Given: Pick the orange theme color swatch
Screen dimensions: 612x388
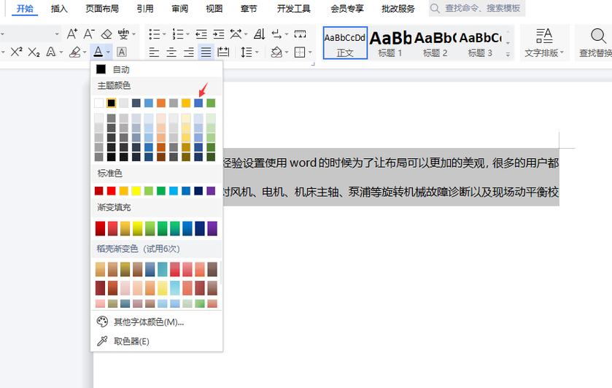Looking at the screenshot, I should (161, 103).
